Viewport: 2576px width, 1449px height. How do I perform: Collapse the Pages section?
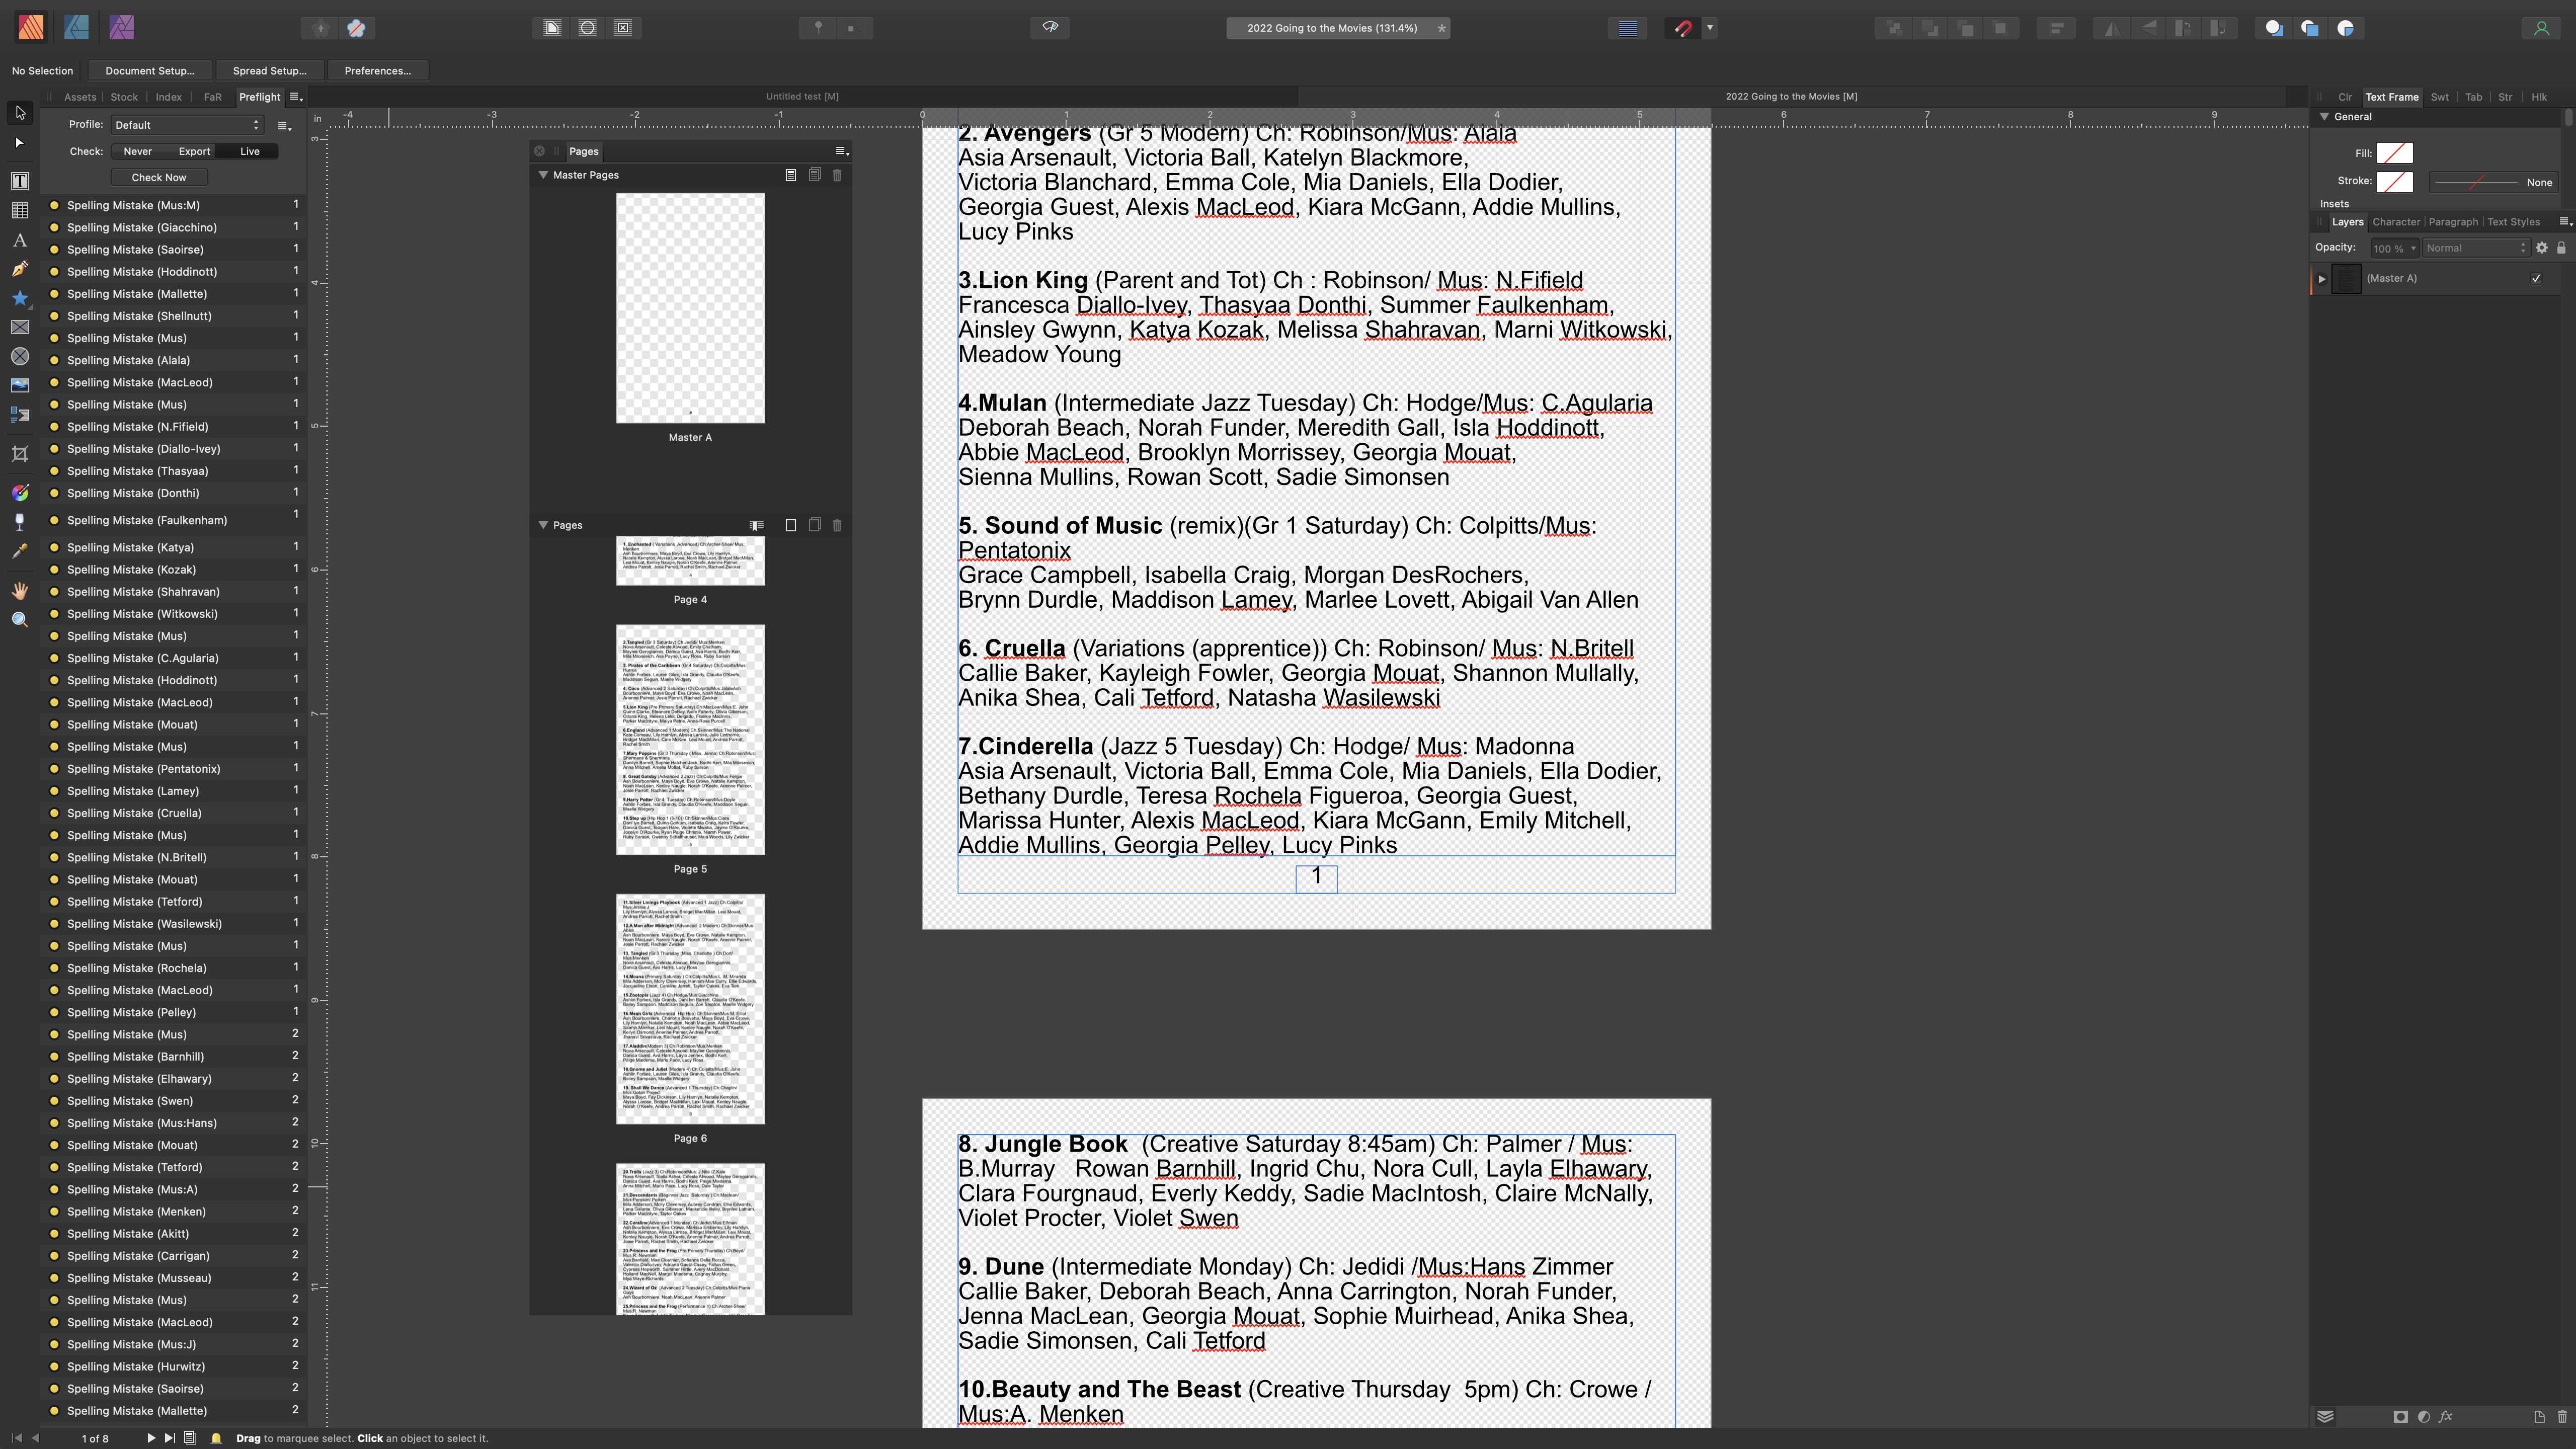[543, 525]
